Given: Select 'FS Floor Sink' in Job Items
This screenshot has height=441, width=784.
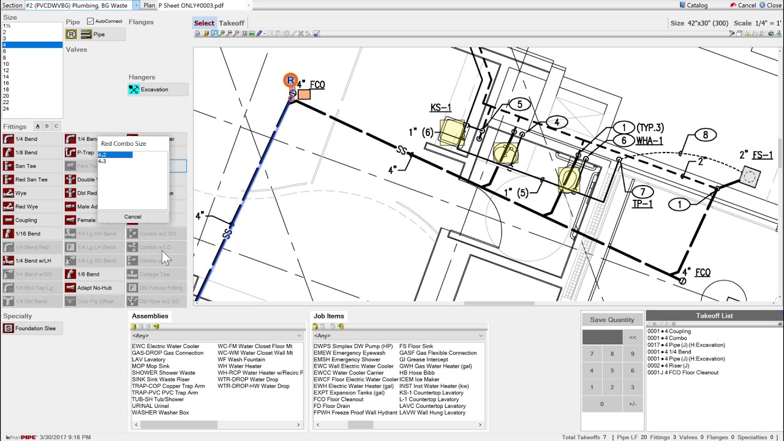Looking at the screenshot, I should coord(416,346).
